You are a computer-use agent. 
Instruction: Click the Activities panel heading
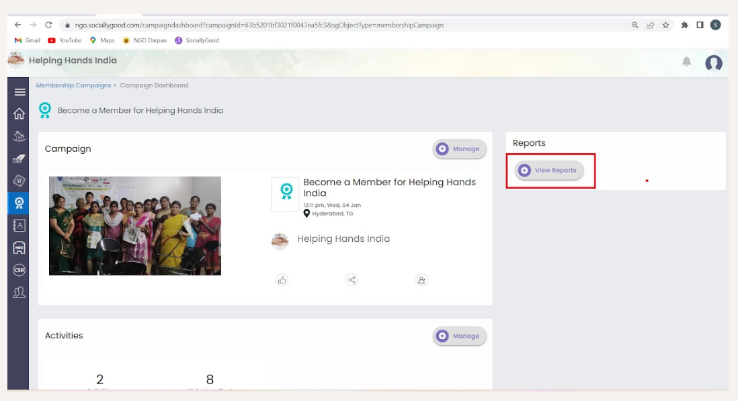pos(64,336)
